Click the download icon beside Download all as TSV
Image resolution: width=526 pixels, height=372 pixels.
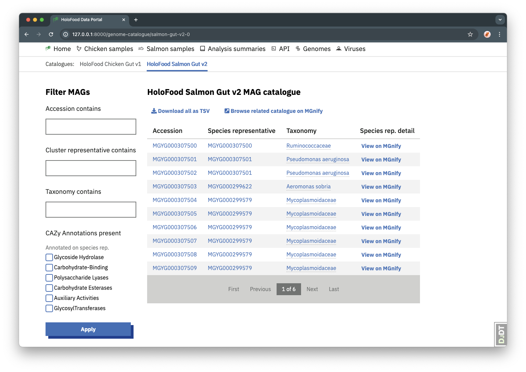pos(154,111)
